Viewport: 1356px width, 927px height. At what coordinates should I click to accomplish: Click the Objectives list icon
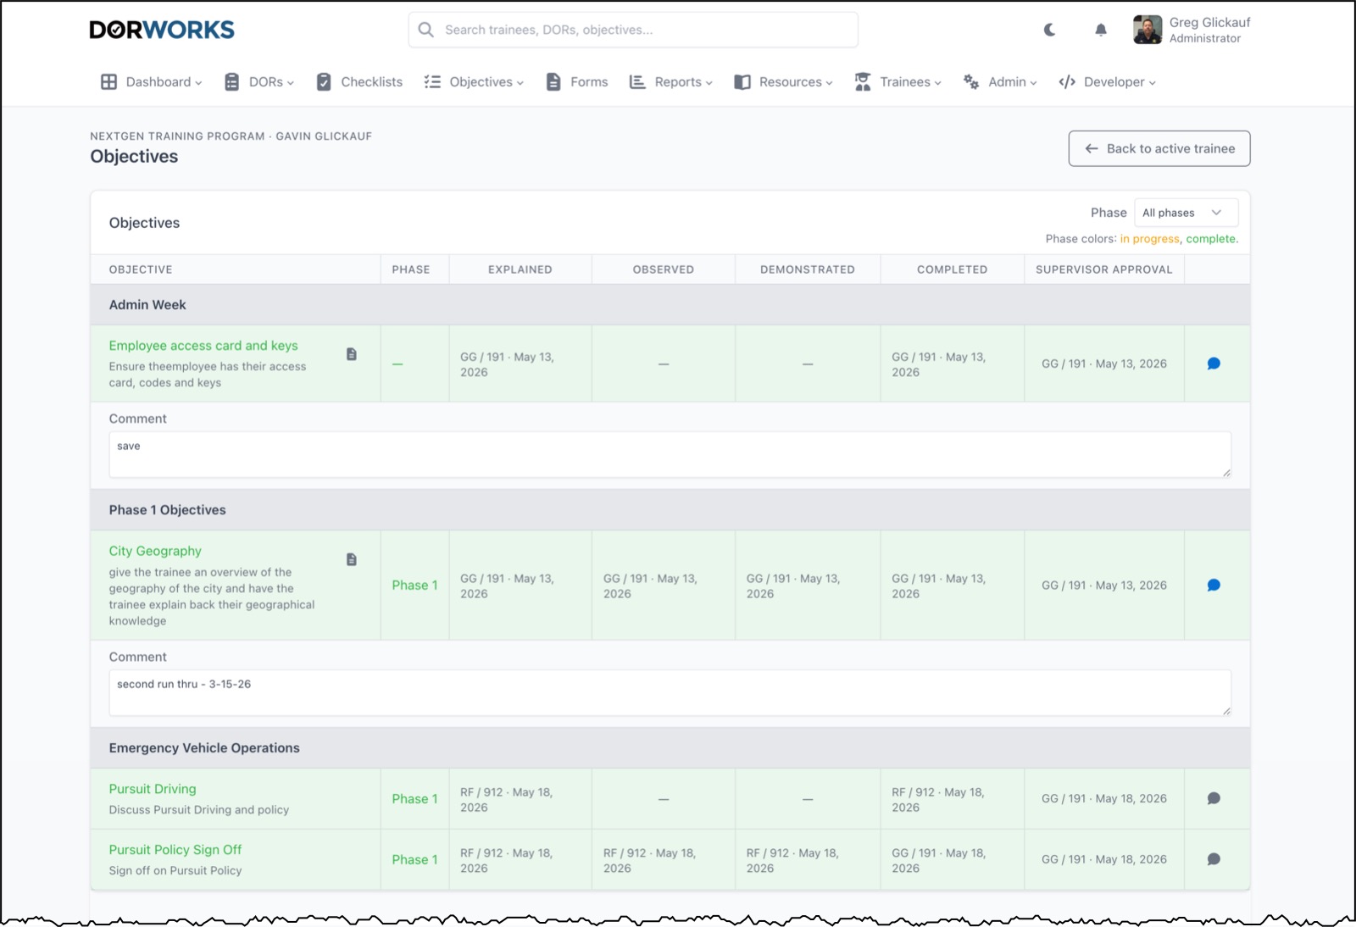coord(432,82)
